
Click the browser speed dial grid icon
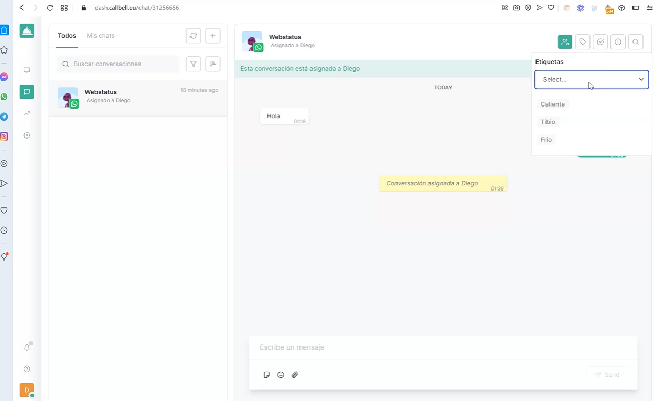click(x=64, y=8)
